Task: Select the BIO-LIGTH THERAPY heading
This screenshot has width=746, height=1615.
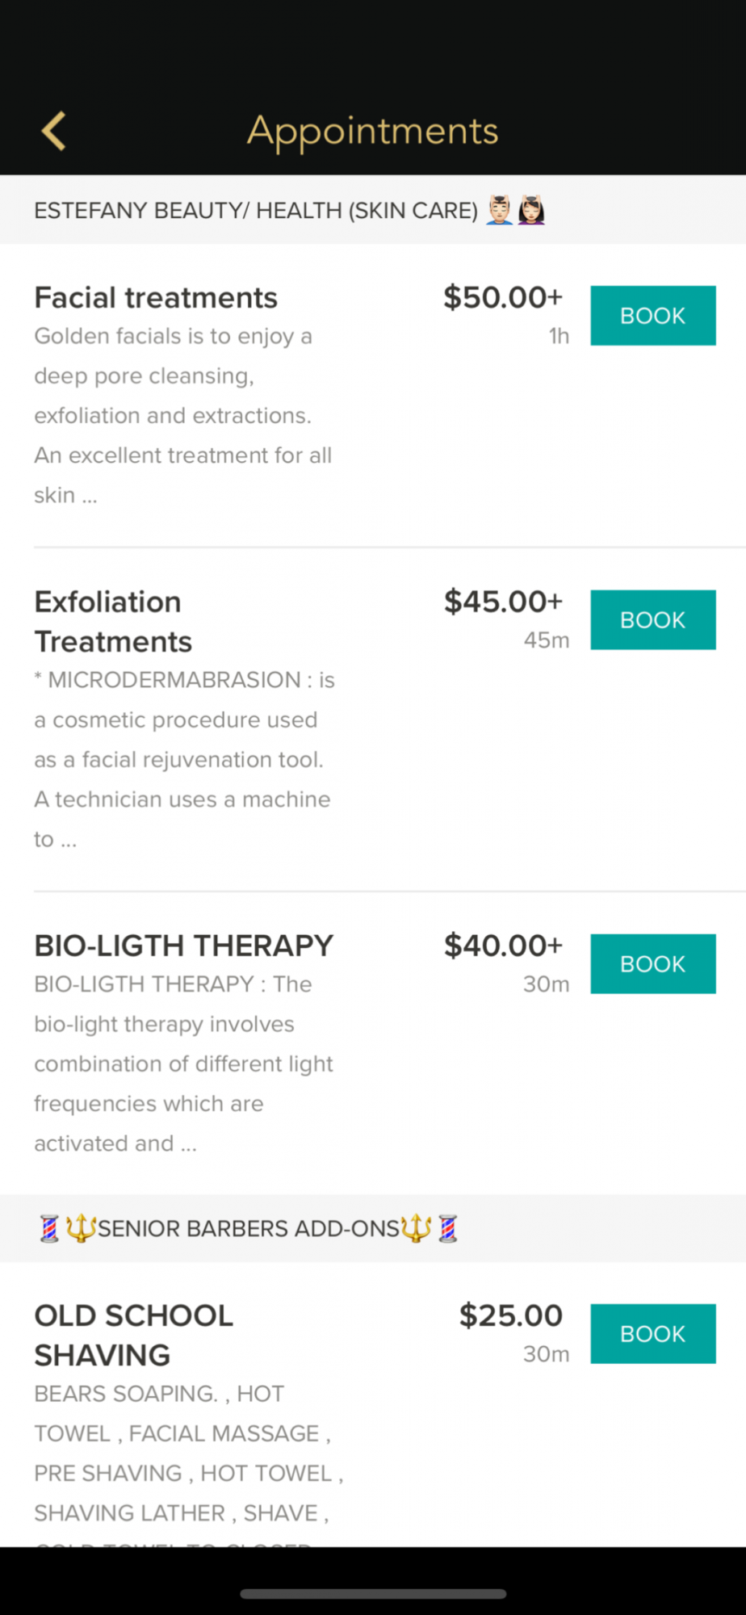Action: coord(183,946)
